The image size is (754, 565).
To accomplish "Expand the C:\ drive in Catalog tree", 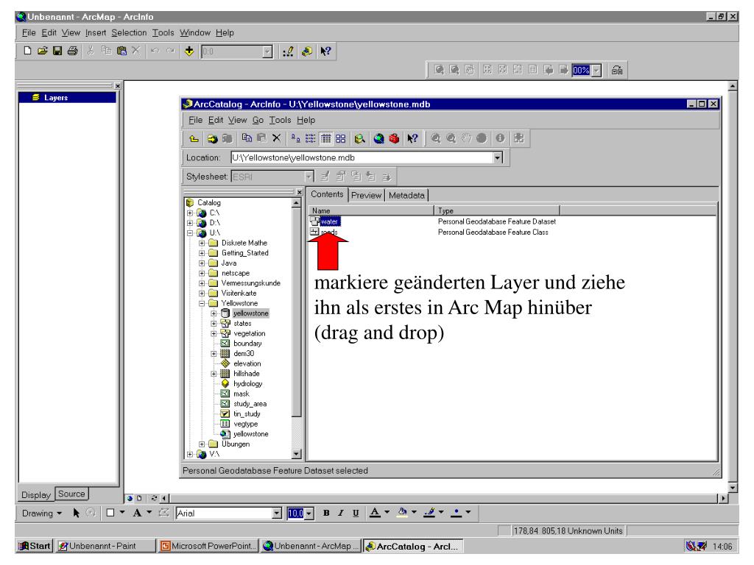I will point(190,213).
